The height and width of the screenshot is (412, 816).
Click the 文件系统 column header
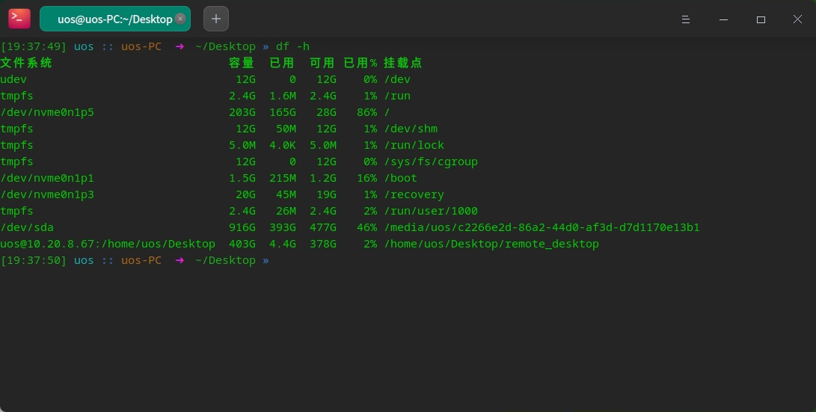26,63
